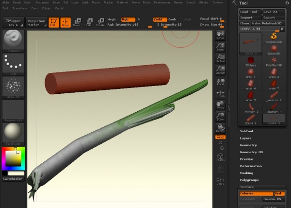Select the Rotate transform tool in top bar
The width and height of the screenshot is (291, 208).
tap(100, 22)
